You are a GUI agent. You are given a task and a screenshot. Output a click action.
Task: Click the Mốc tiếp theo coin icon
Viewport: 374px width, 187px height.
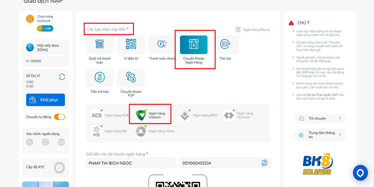30,48
